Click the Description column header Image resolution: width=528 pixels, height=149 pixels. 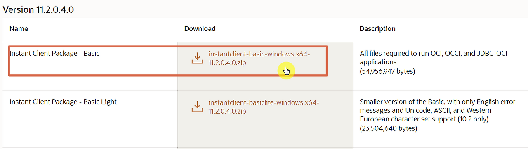(377, 29)
